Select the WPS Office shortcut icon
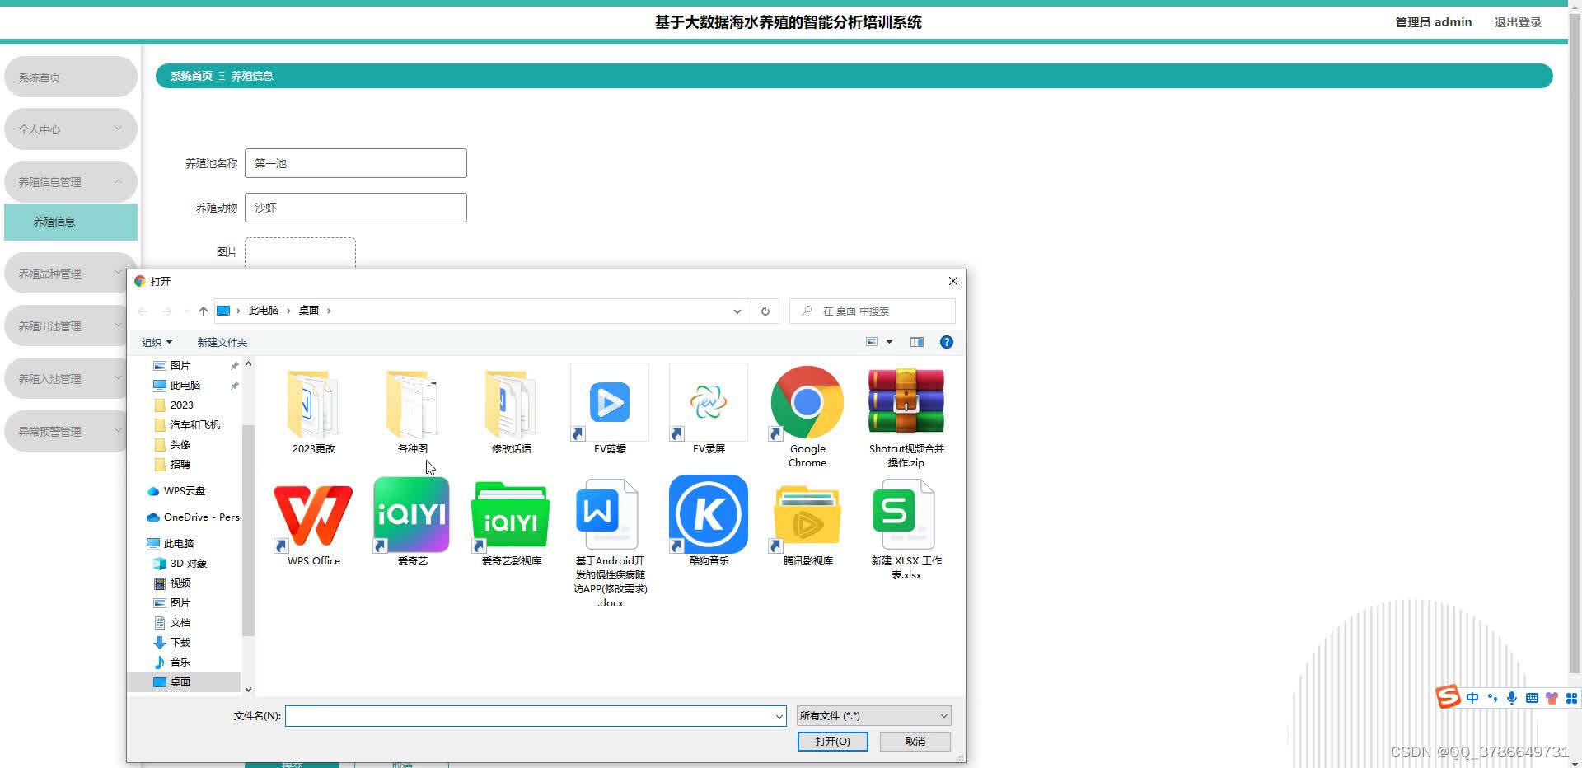Image resolution: width=1582 pixels, height=768 pixels. pos(313,514)
